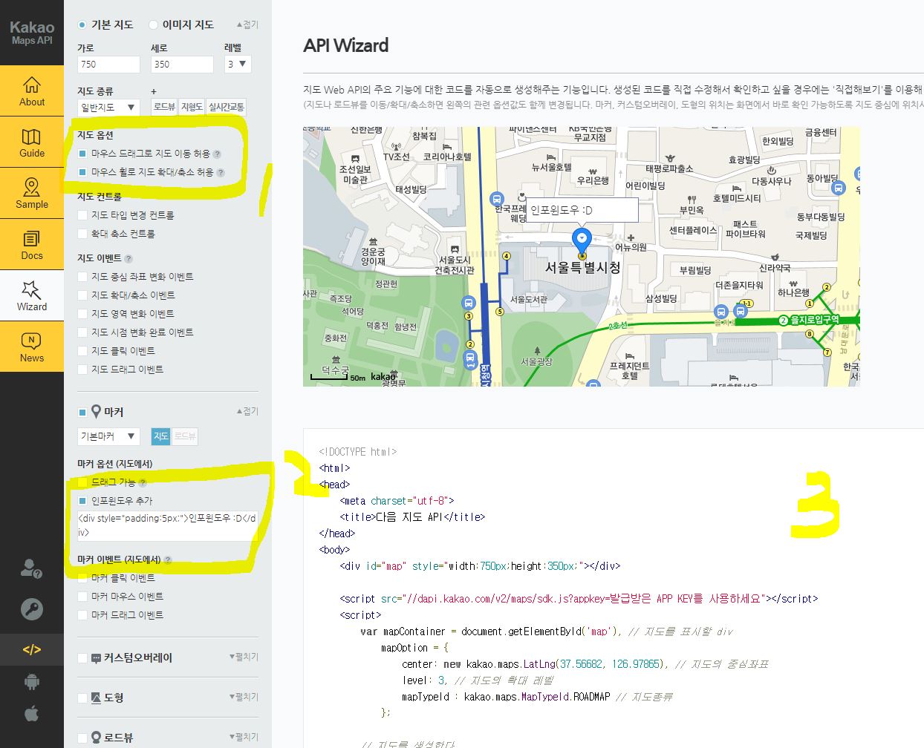This screenshot has width=924, height=748.
Task: Toggle 드래그 가능 marker option checkbox
Action: pyautogui.click(x=82, y=482)
